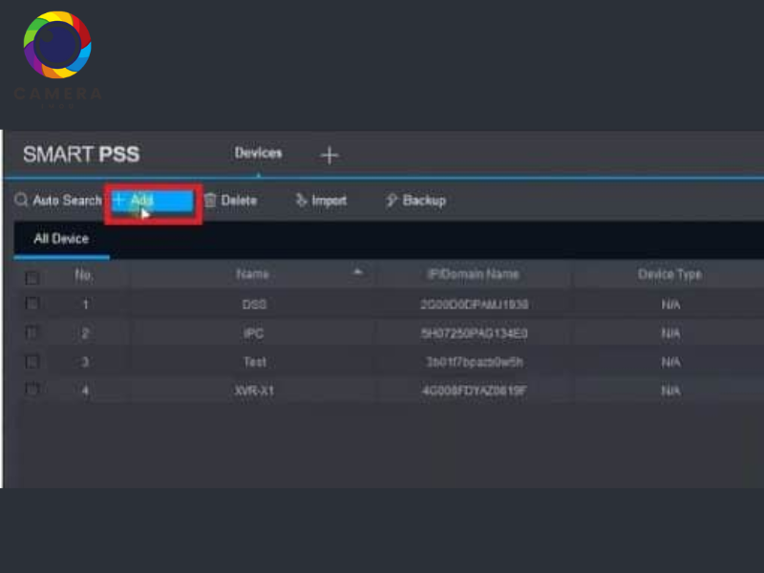The width and height of the screenshot is (764, 573).
Task: Click the Import devices icon
Action: 302,201
